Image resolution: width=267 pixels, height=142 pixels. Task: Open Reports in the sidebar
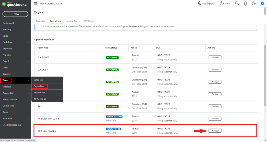(x=6, y=74)
